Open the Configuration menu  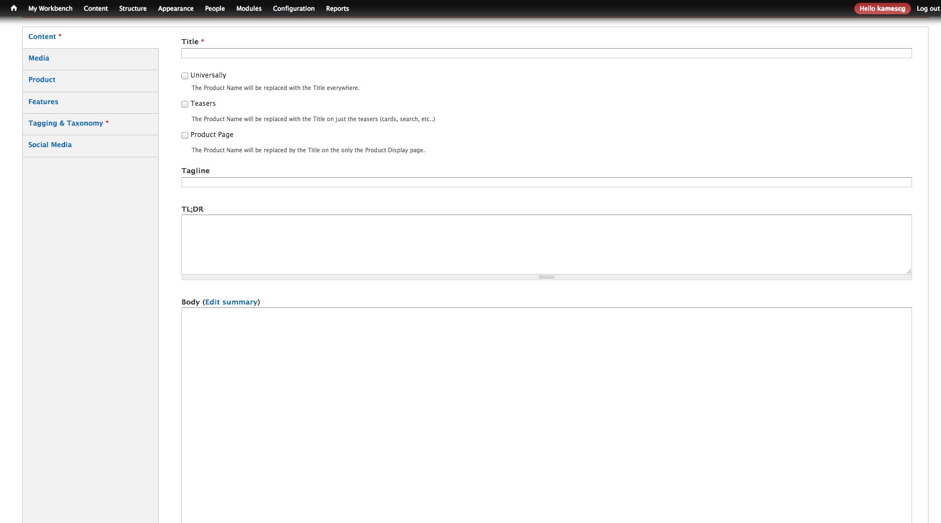(294, 8)
